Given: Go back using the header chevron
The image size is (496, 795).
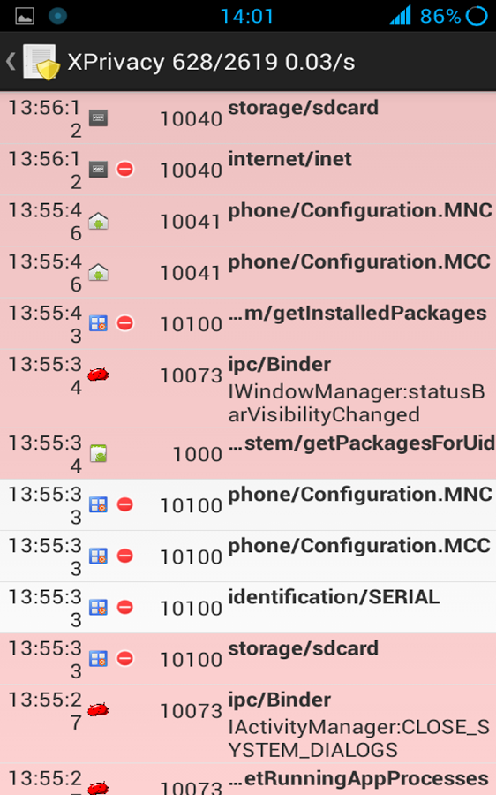Looking at the screenshot, I should (x=11, y=62).
